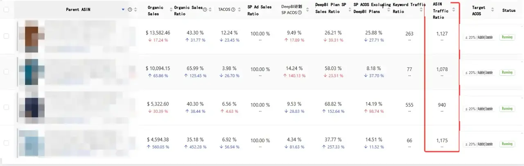Viewport: 524px width, 166px height.
Task: Sort by TACOS column sort arrows
Action: click(x=239, y=9)
